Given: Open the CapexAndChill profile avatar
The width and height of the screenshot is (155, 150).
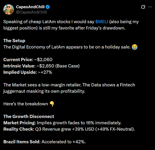Looking at the screenshot, I should pos(8,9).
